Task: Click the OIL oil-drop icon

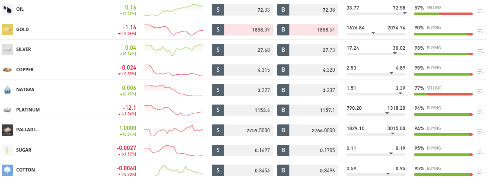Action: (7, 10)
